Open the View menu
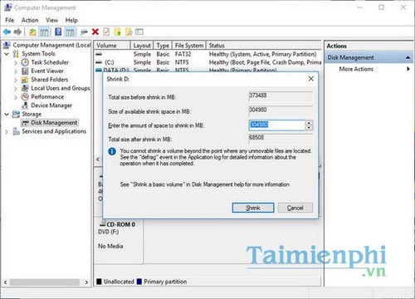The image size is (415, 299). (x=52, y=20)
